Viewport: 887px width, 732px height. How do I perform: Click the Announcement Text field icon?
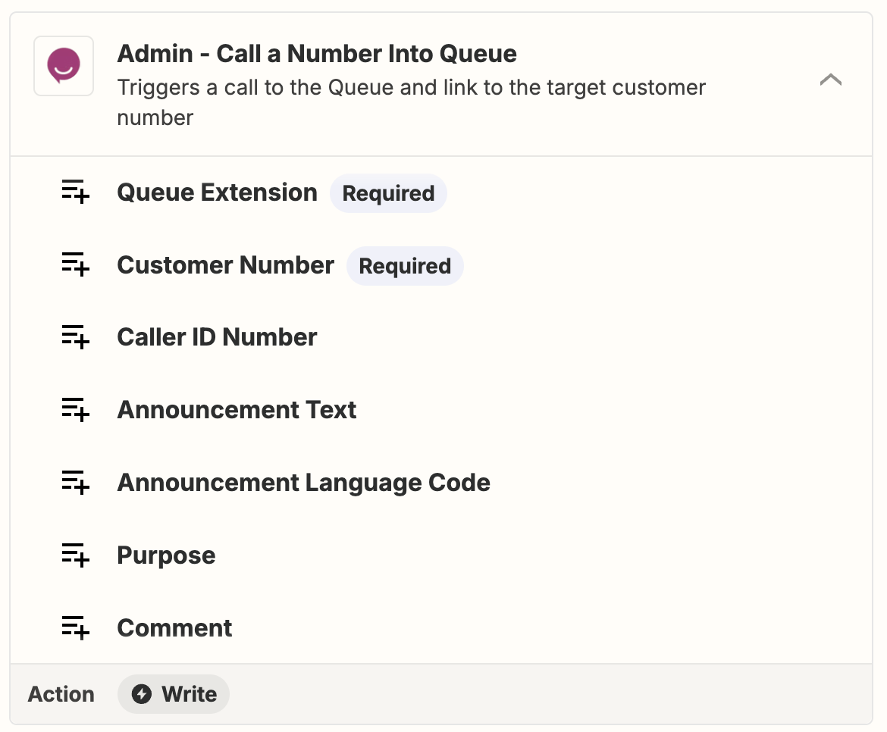75,409
